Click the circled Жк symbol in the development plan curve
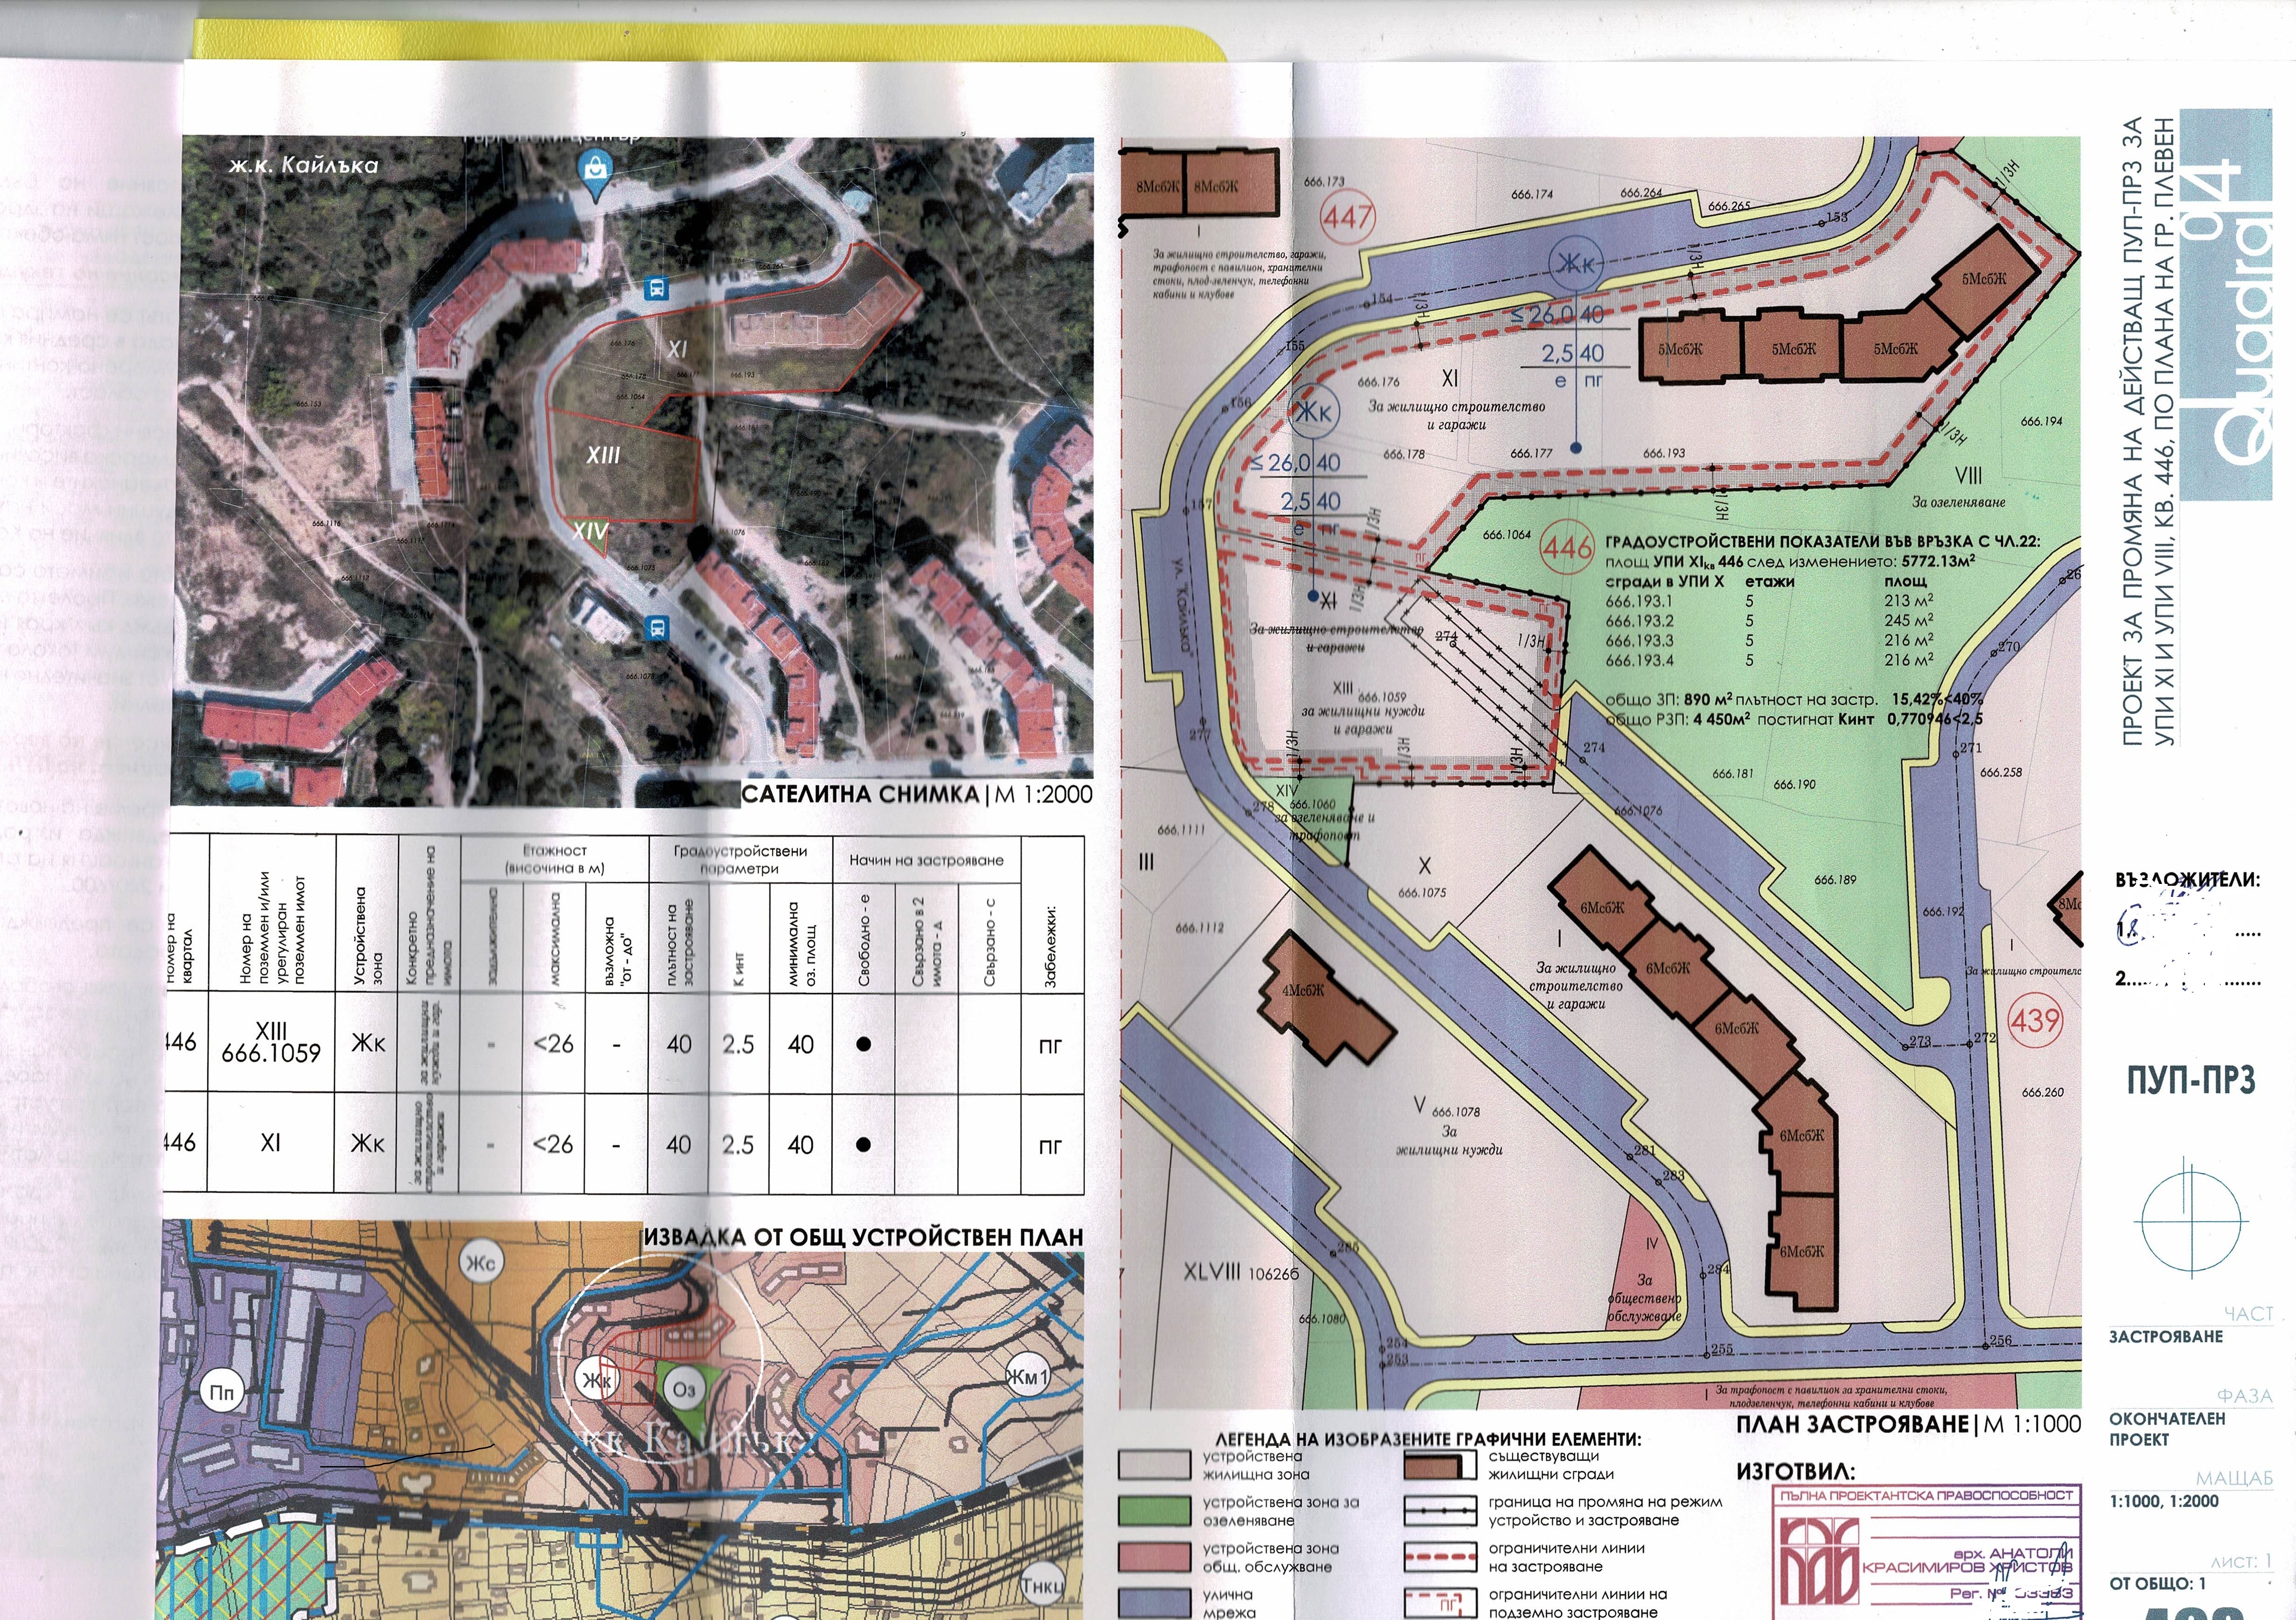 pyautogui.click(x=1313, y=412)
